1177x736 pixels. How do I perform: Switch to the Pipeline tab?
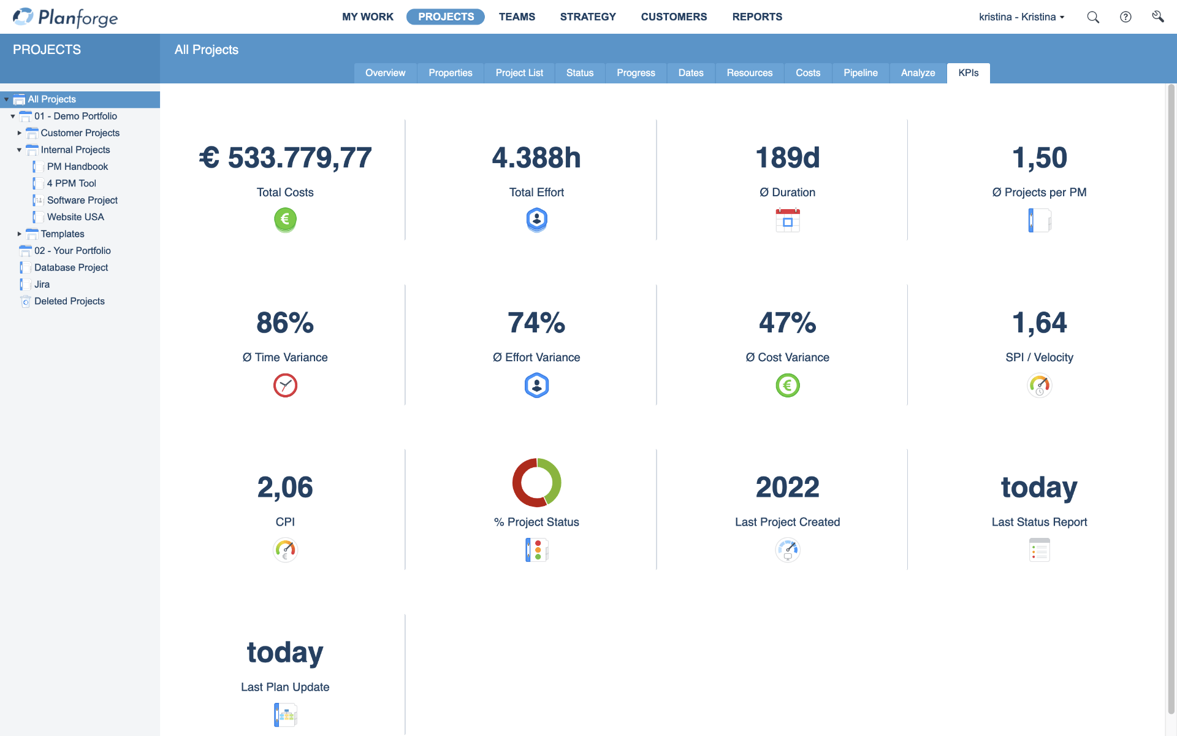click(860, 73)
